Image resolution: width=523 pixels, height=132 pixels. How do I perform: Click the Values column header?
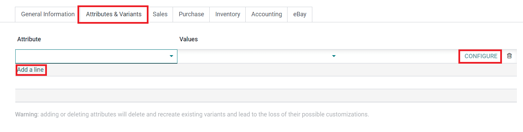(x=189, y=39)
